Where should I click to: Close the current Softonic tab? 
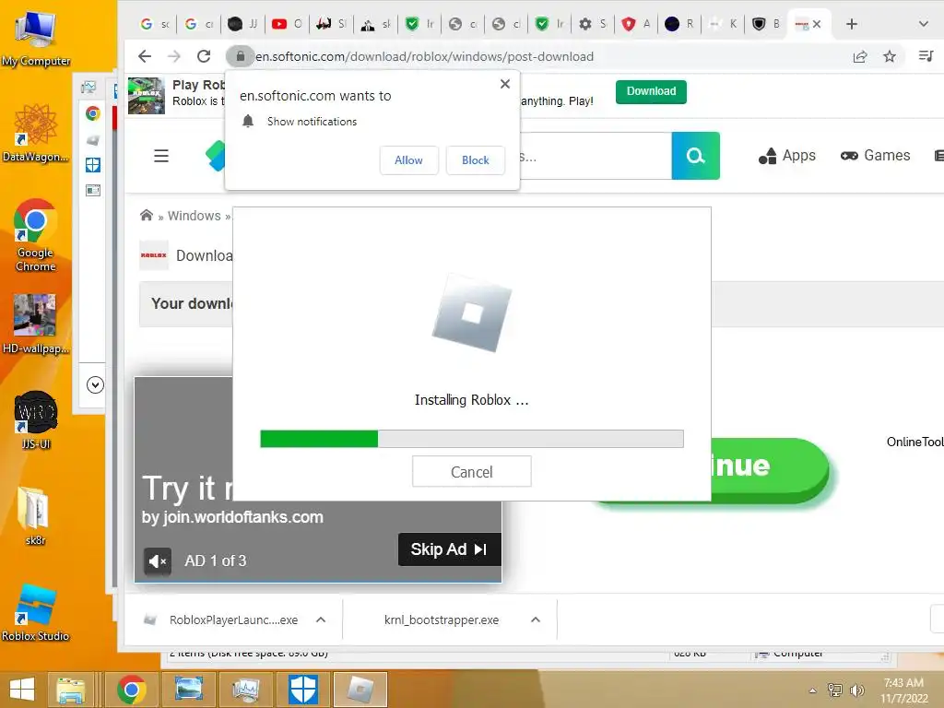tap(817, 24)
